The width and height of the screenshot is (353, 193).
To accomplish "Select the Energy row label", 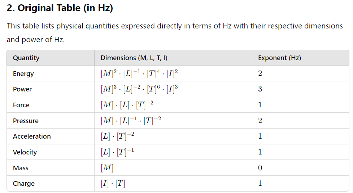I will click(23, 74).
